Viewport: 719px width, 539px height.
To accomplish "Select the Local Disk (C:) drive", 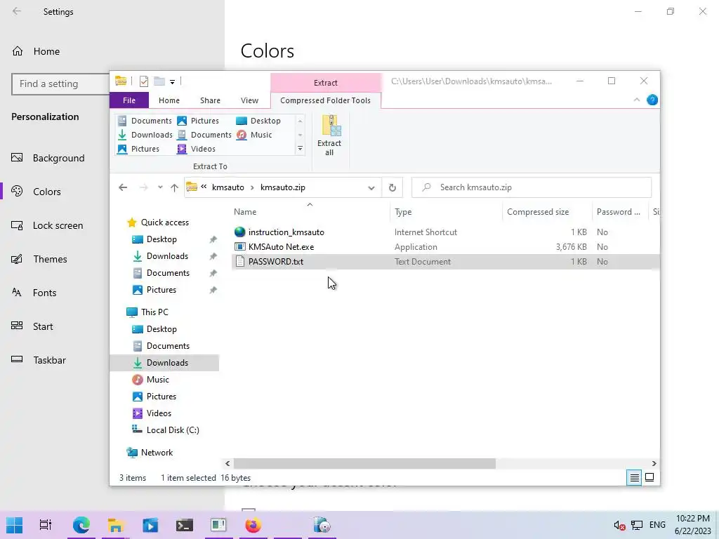I will pyautogui.click(x=173, y=430).
